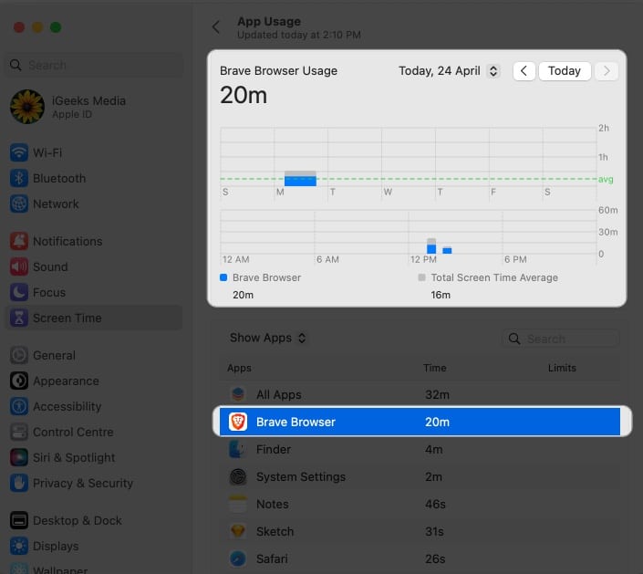This screenshot has height=574, width=643.
Task: Select the Accessibility icon
Action: (19, 406)
